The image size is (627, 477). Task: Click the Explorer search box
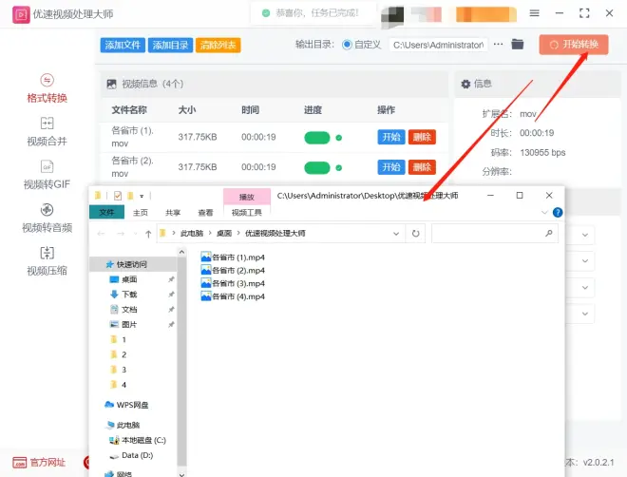click(495, 233)
